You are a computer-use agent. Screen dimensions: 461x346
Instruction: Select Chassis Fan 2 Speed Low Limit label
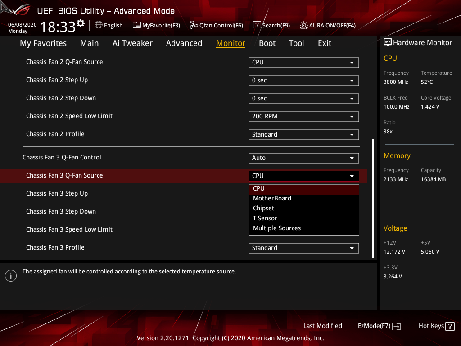tap(69, 116)
